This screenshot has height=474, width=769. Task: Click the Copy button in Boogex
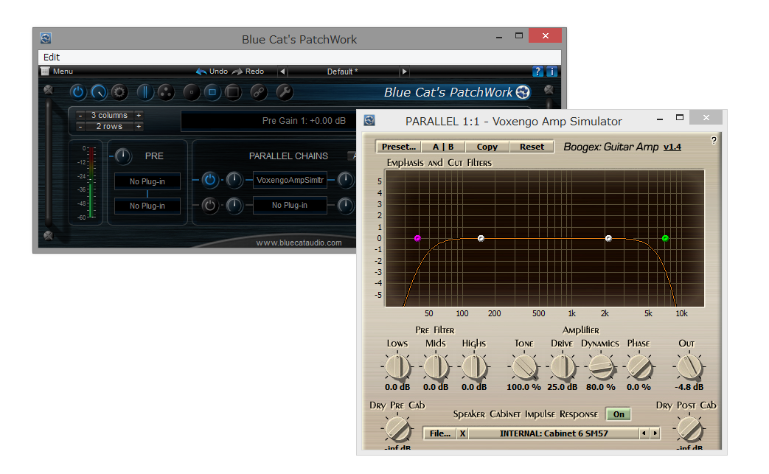click(487, 147)
